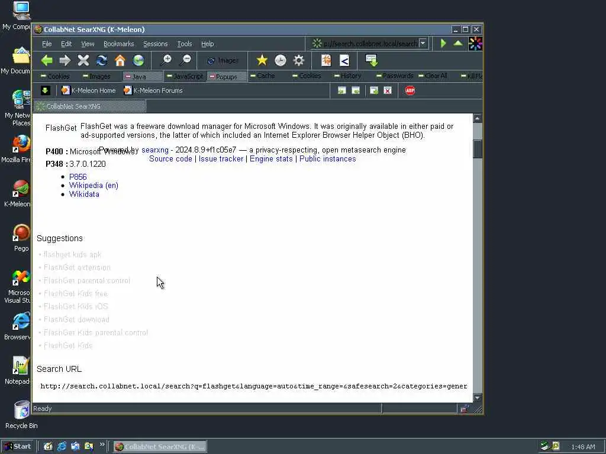606x454 pixels.
Task: Open preferences with the gear icon
Action: 299,60
